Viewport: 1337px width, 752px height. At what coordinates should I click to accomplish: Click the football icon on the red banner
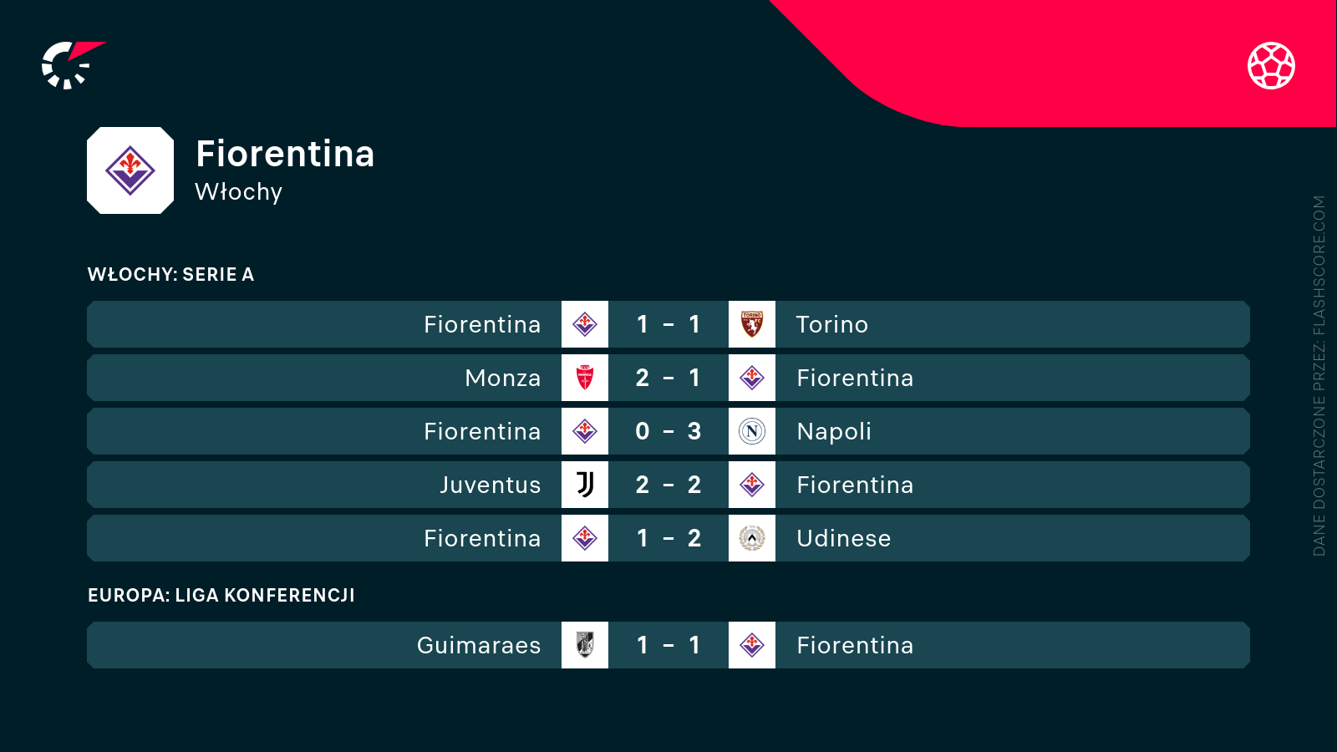(x=1271, y=65)
